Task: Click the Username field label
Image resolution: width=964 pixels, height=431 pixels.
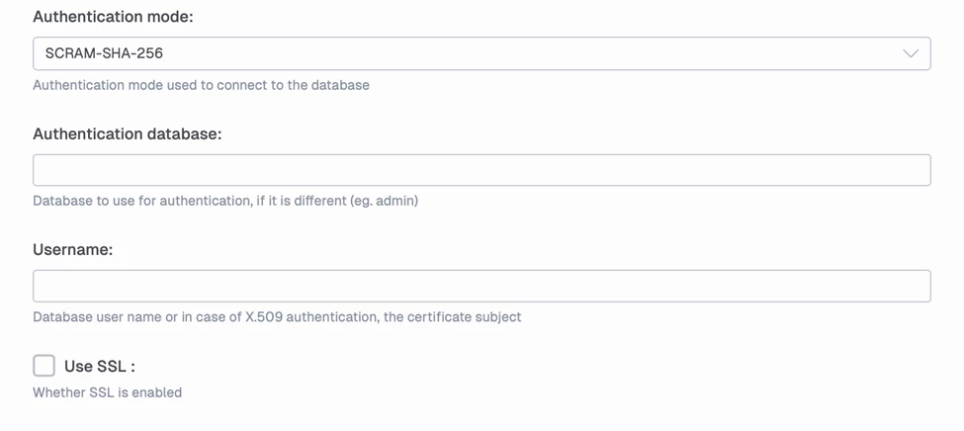Action: pyautogui.click(x=72, y=250)
